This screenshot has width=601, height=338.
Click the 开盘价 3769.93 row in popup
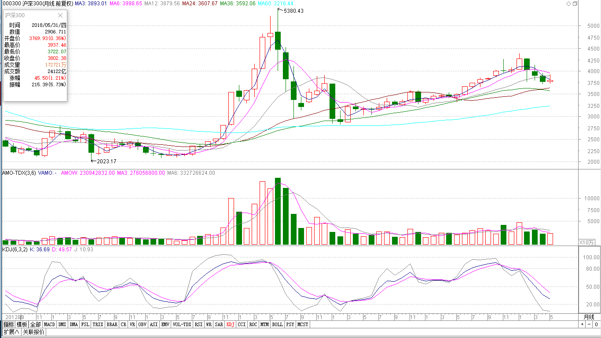tap(35, 38)
